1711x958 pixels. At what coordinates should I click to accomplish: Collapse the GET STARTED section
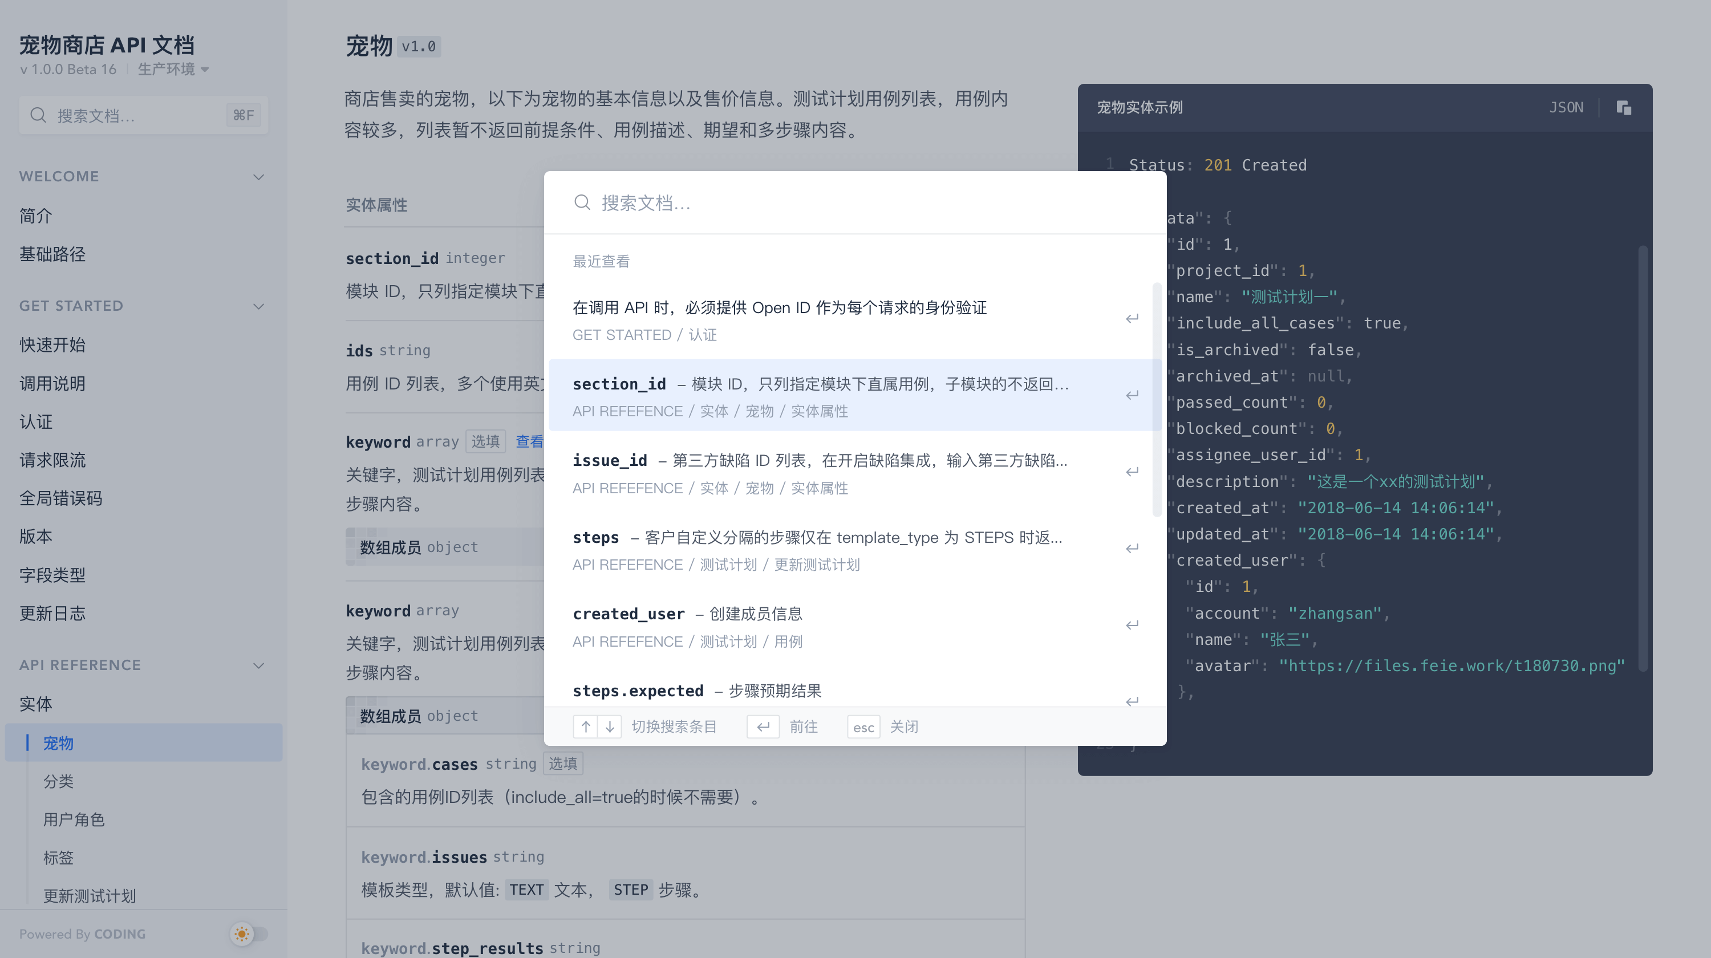tap(258, 306)
